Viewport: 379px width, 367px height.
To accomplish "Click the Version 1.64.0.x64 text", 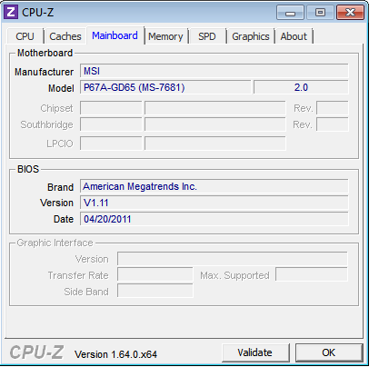I will pos(116,354).
